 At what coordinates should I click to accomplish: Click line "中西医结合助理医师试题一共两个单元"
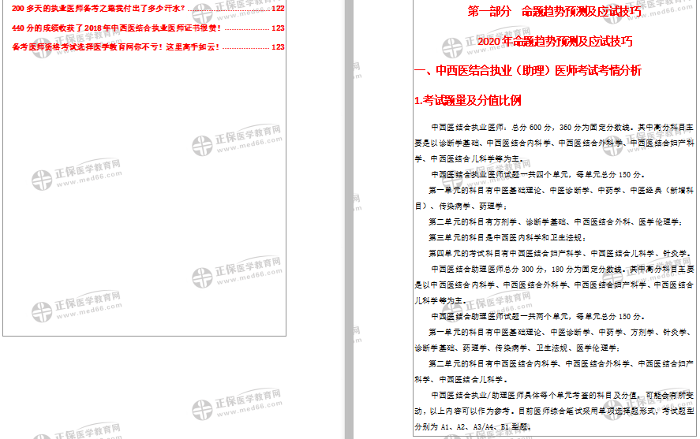537,316
